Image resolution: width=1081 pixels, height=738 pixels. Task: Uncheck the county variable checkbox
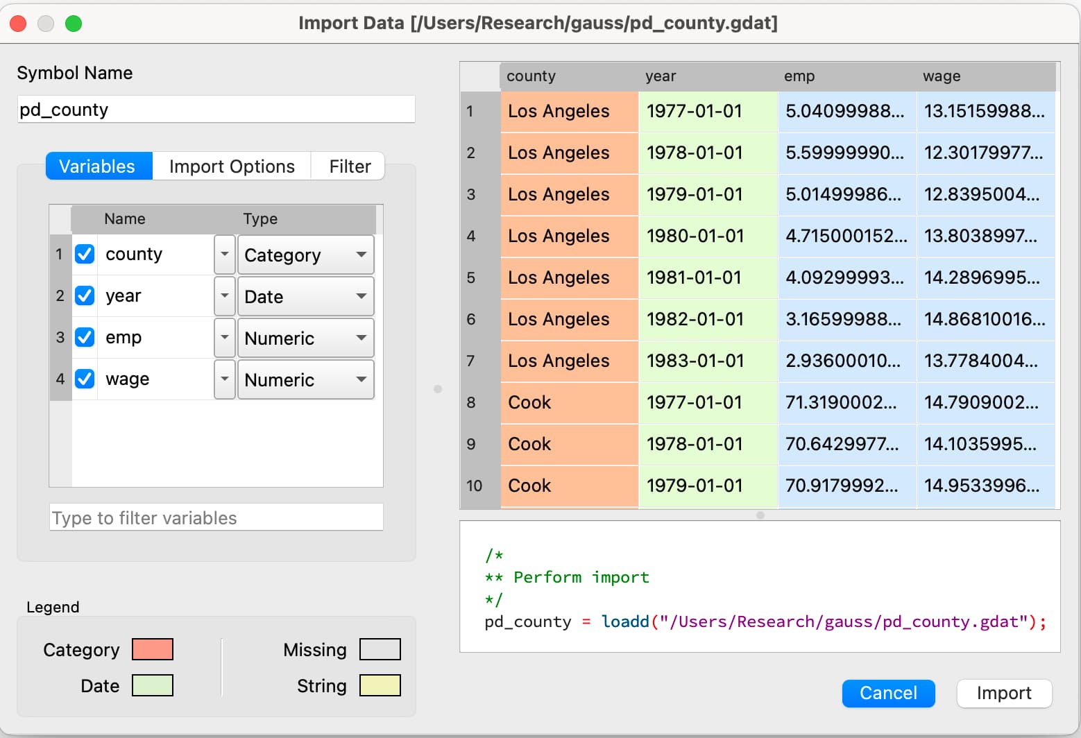pyautogui.click(x=85, y=254)
